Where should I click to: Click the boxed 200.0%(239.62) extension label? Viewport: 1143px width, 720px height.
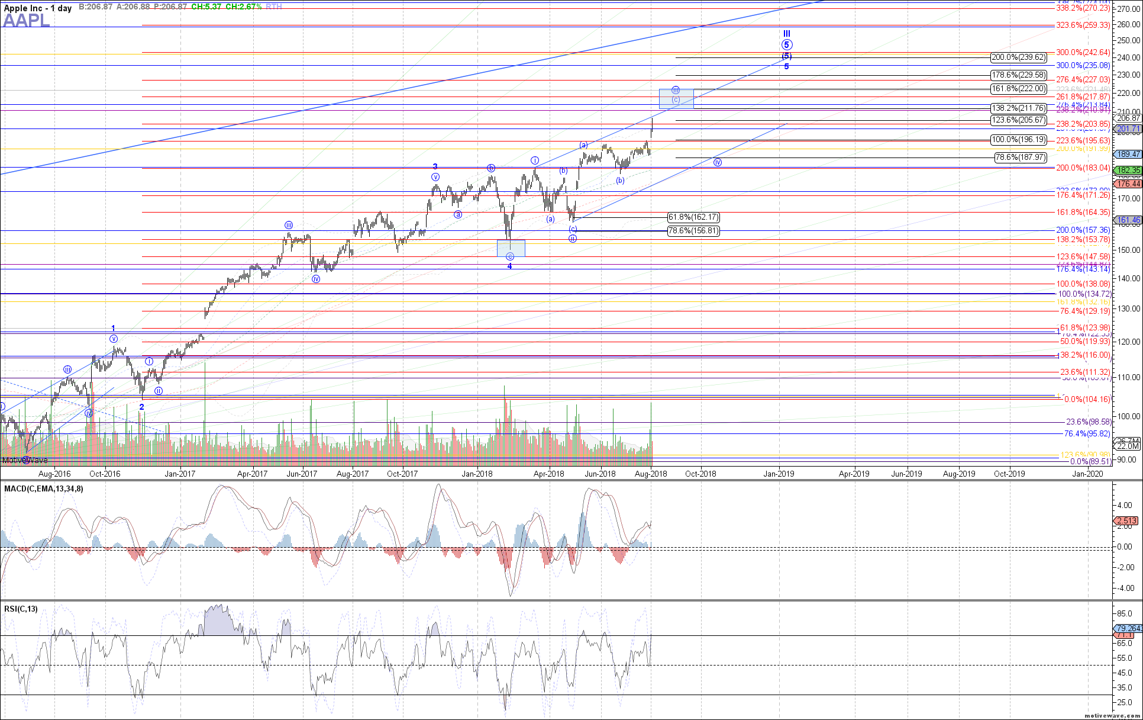coord(1019,57)
